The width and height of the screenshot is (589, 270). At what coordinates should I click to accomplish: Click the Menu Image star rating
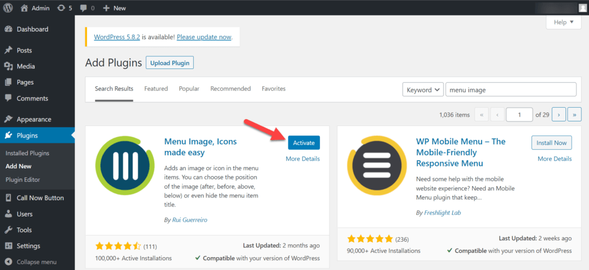118,246
